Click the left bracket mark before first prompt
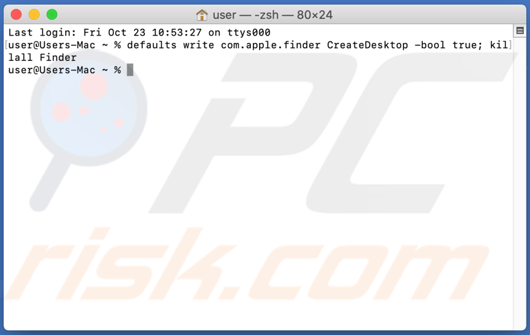Image resolution: width=530 pixels, height=335 pixels. pyautogui.click(x=7, y=45)
